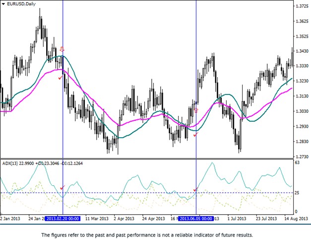This screenshot has width=311, height=246.
Task: Select red checkmark below February price candle
Action: (61, 78)
